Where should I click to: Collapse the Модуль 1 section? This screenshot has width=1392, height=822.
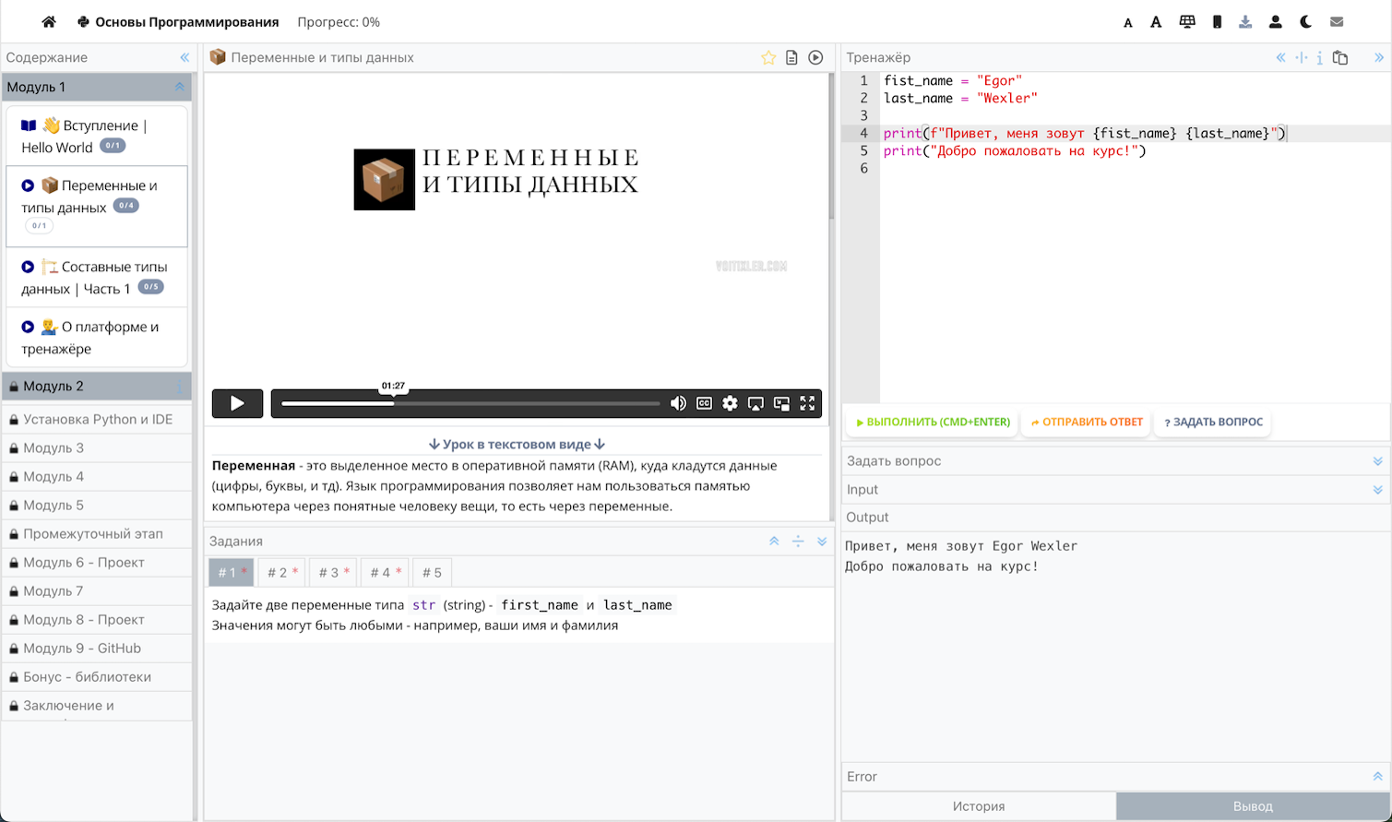click(180, 87)
